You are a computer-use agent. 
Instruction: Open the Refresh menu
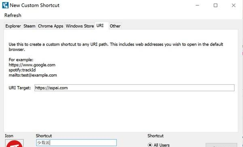13,15
